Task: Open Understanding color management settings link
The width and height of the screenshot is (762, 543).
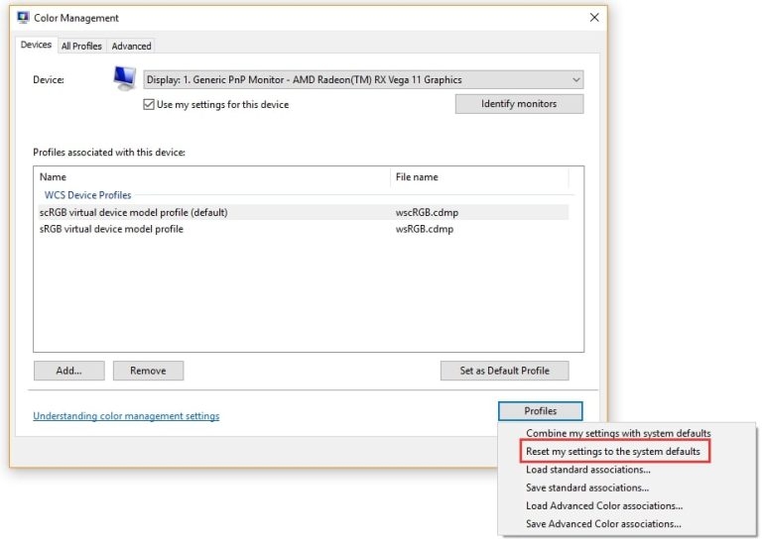Action: pos(126,416)
